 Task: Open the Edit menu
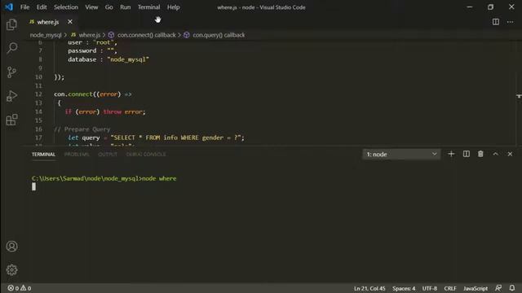(x=42, y=7)
